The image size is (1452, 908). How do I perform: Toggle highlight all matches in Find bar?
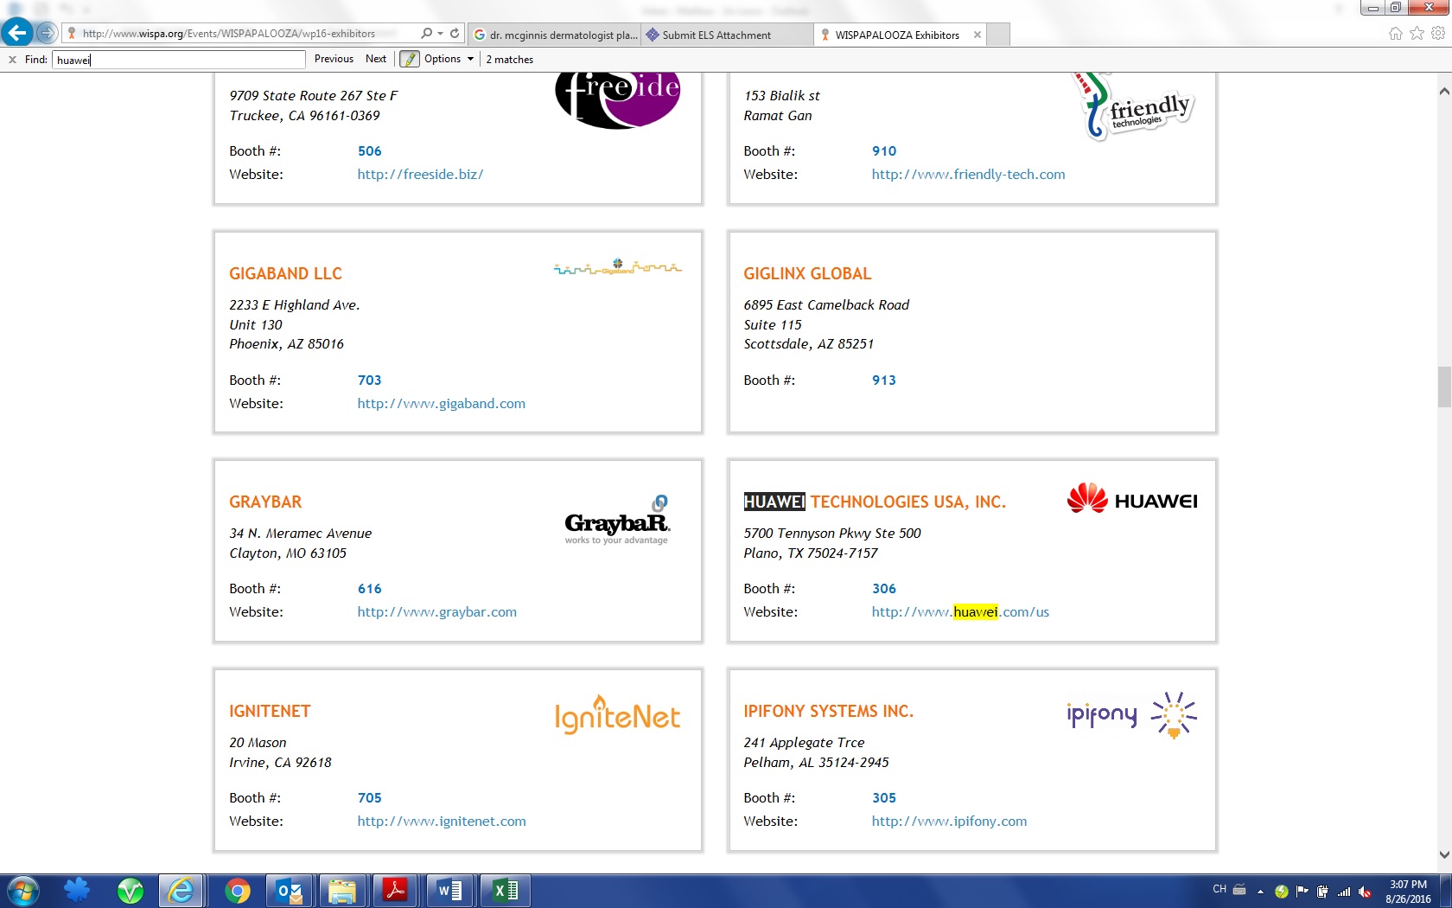[x=410, y=59]
